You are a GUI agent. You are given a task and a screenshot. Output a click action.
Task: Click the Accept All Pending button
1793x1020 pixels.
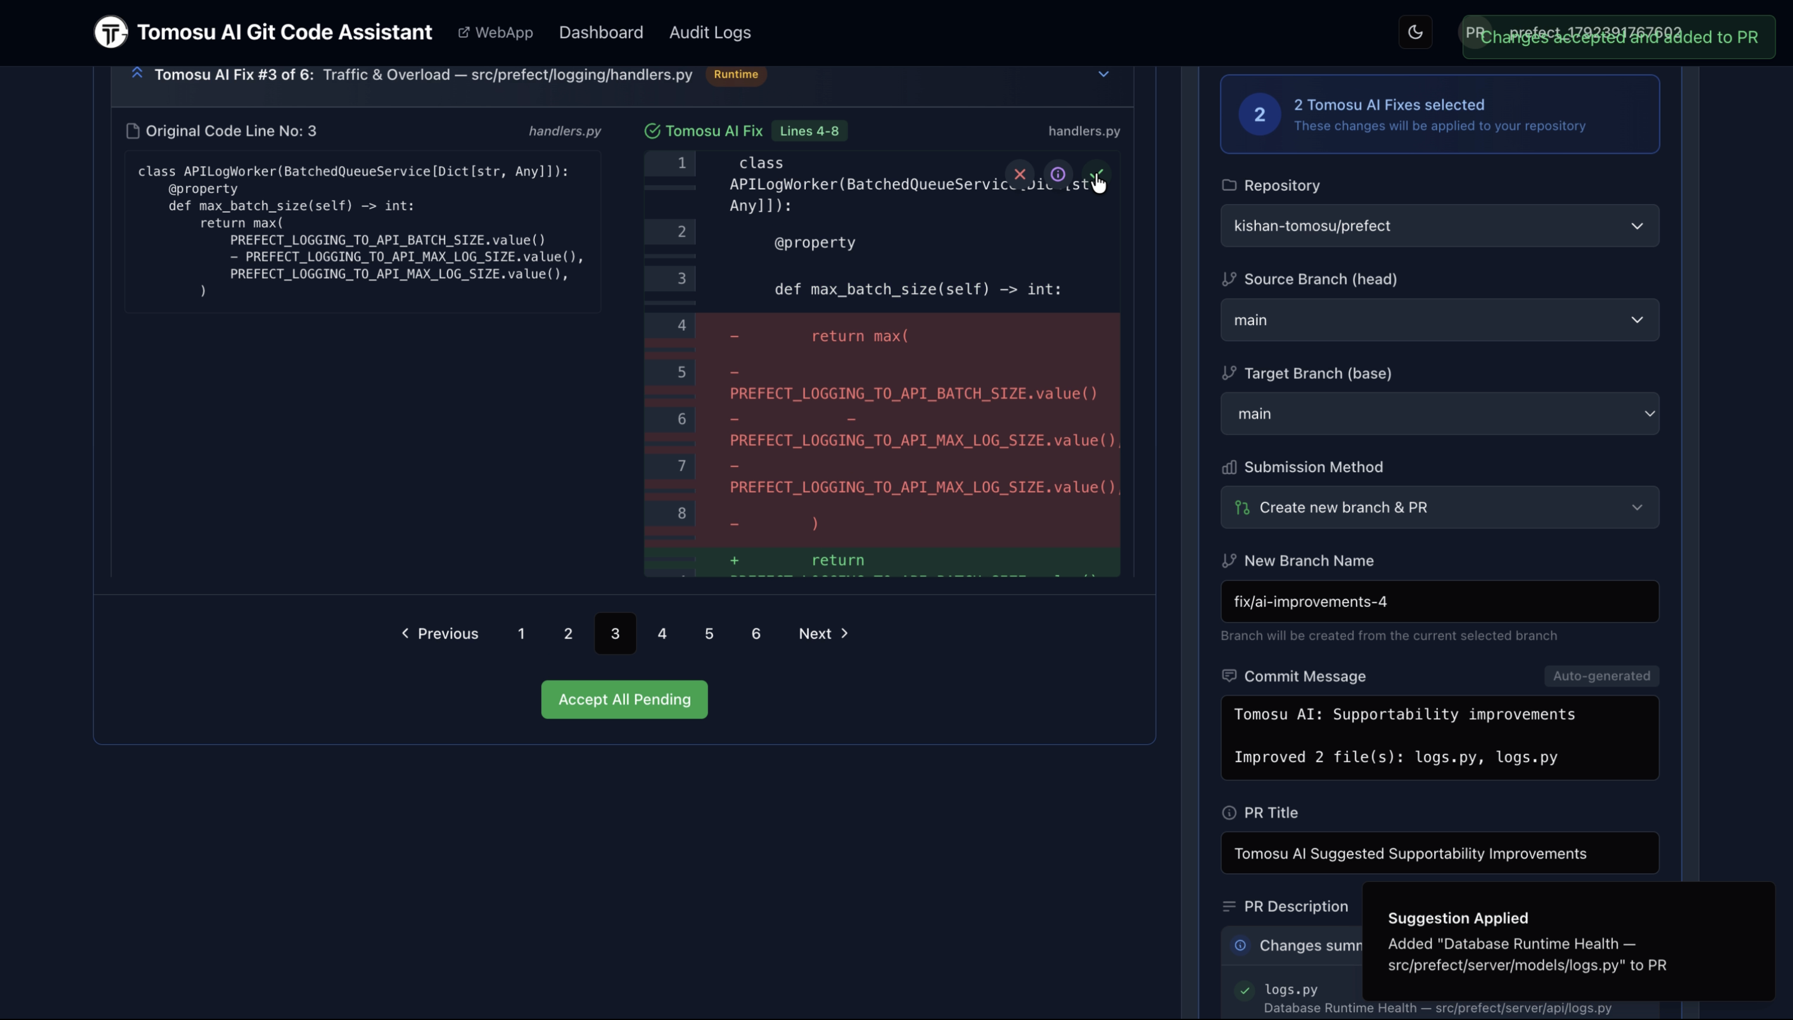coord(624,700)
